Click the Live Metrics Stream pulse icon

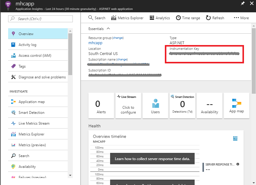pyautogui.click(x=14, y=123)
